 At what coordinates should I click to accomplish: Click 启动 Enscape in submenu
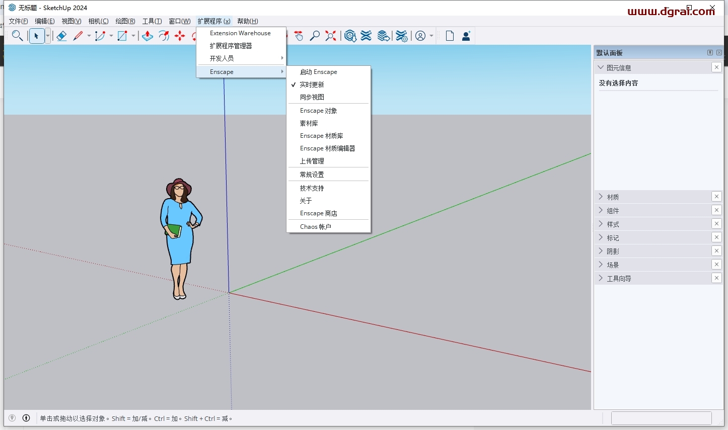329,72
